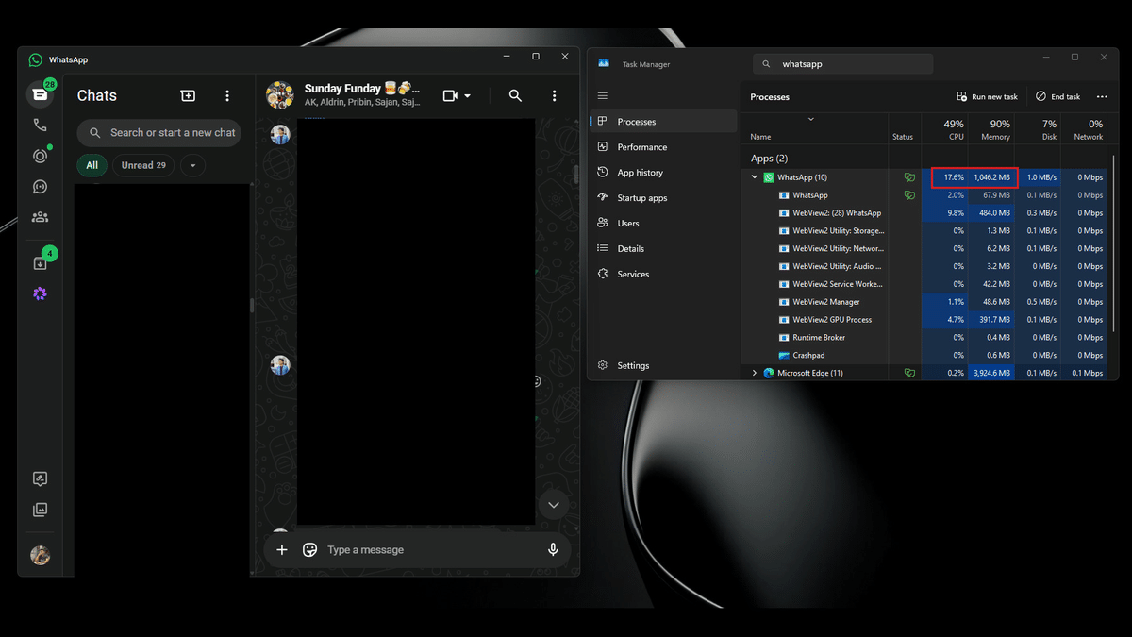Open the Startup apps page
Viewport: 1132px width, 637px height.
(x=664, y=198)
